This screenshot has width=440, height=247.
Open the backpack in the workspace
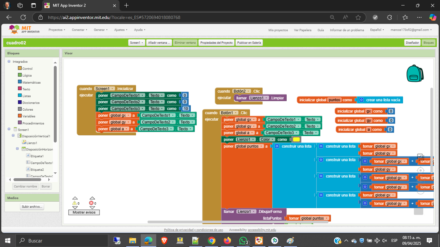(415, 73)
